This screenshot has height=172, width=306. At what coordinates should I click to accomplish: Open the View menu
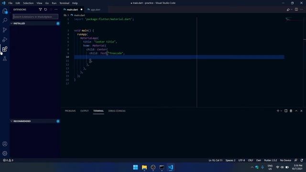[39, 3]
